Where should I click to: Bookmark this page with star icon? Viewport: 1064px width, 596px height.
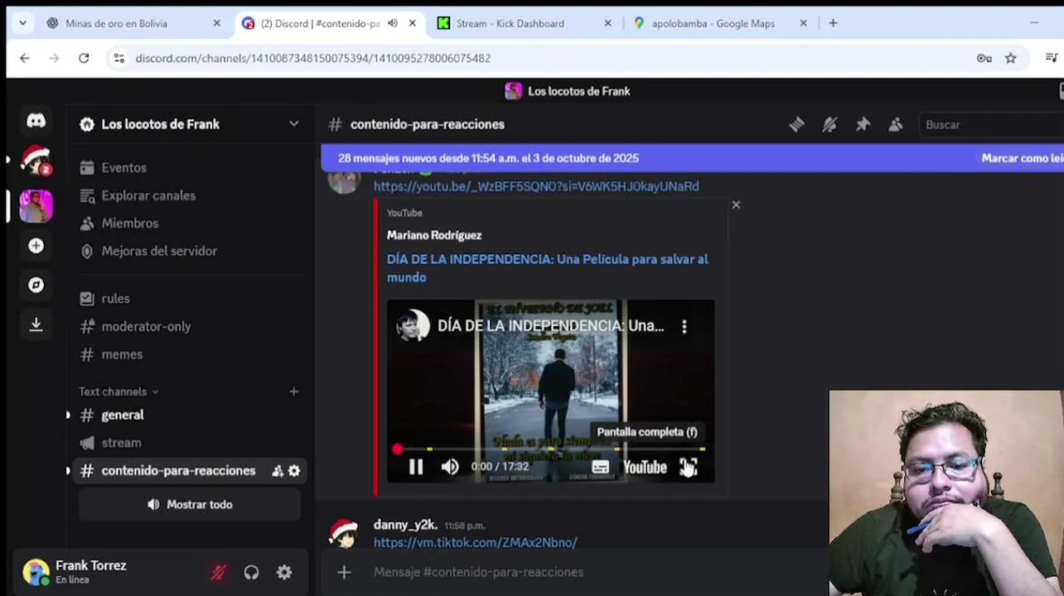[1010, 58]
